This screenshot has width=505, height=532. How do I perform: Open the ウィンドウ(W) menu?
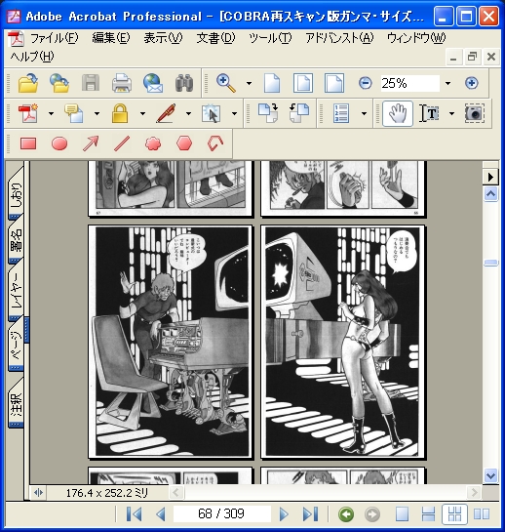click(416, 38)
